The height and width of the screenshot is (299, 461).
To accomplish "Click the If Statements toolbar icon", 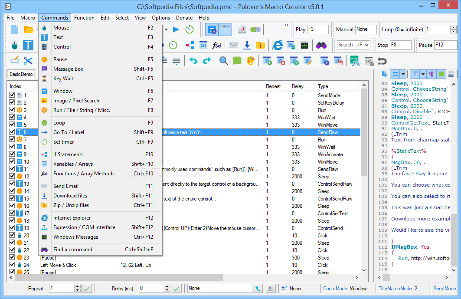I will [x=190, y=45].
